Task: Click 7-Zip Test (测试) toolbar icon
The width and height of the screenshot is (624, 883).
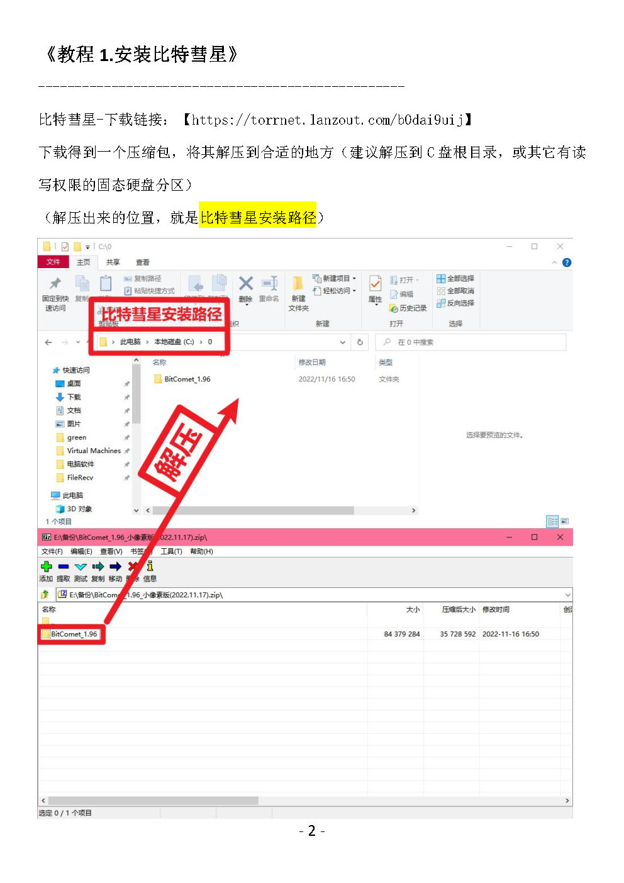Action: coord(81,566)
